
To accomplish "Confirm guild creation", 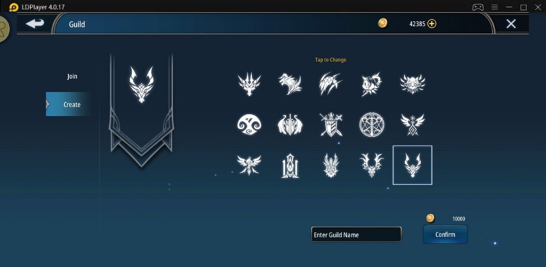I will pyautogui.click(x=445, y=235).
